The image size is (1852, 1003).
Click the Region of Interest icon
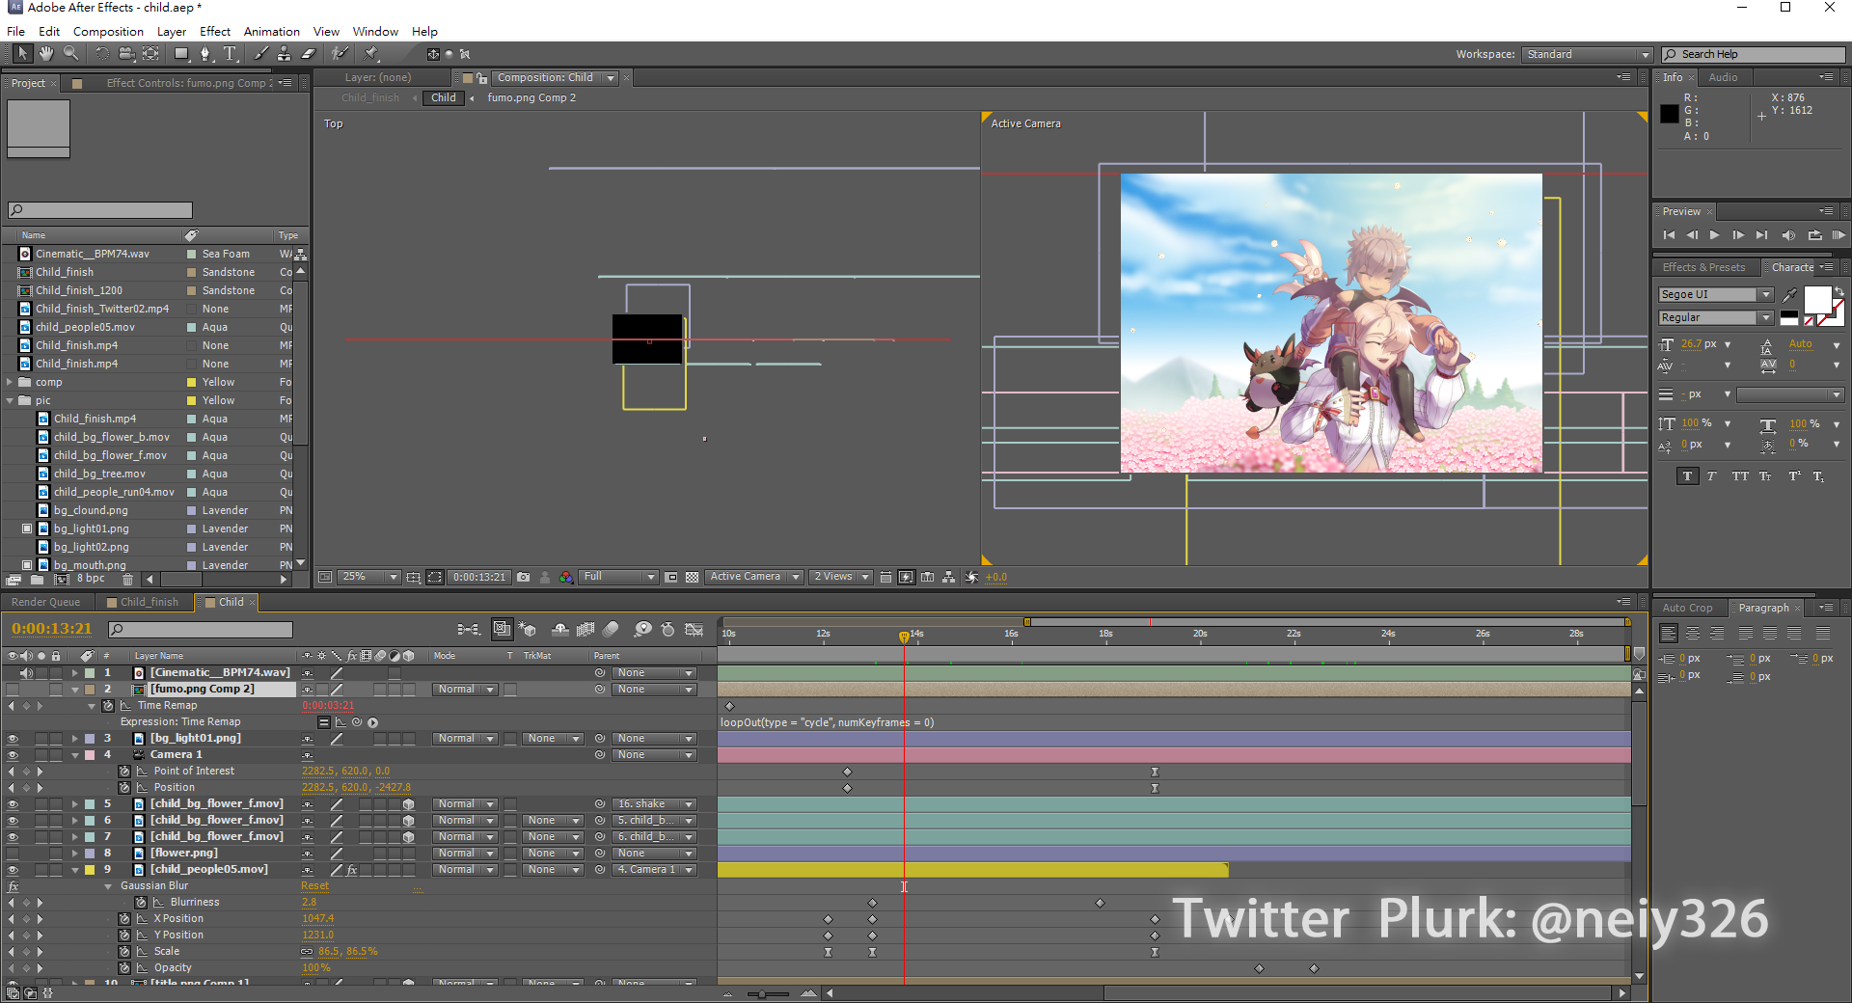tap(671, 577)
